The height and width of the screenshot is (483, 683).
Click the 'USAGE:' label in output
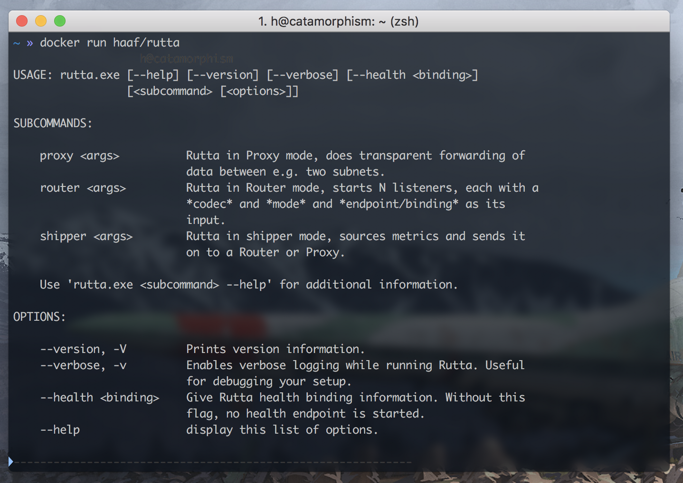coord(32,75)
